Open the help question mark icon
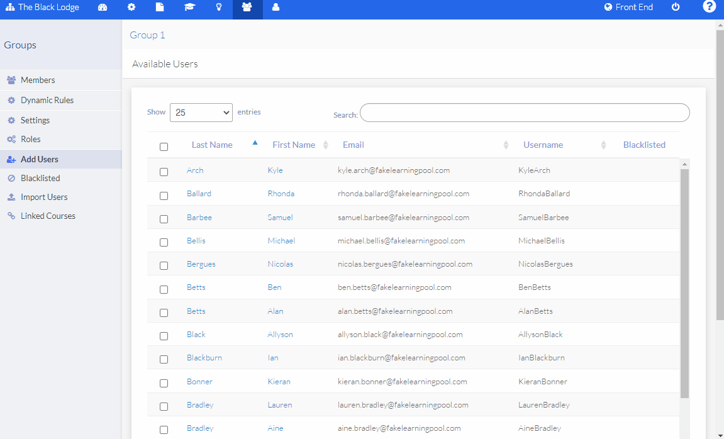The height and width of the screenshot is (439, 724). (x=709, y=8)
